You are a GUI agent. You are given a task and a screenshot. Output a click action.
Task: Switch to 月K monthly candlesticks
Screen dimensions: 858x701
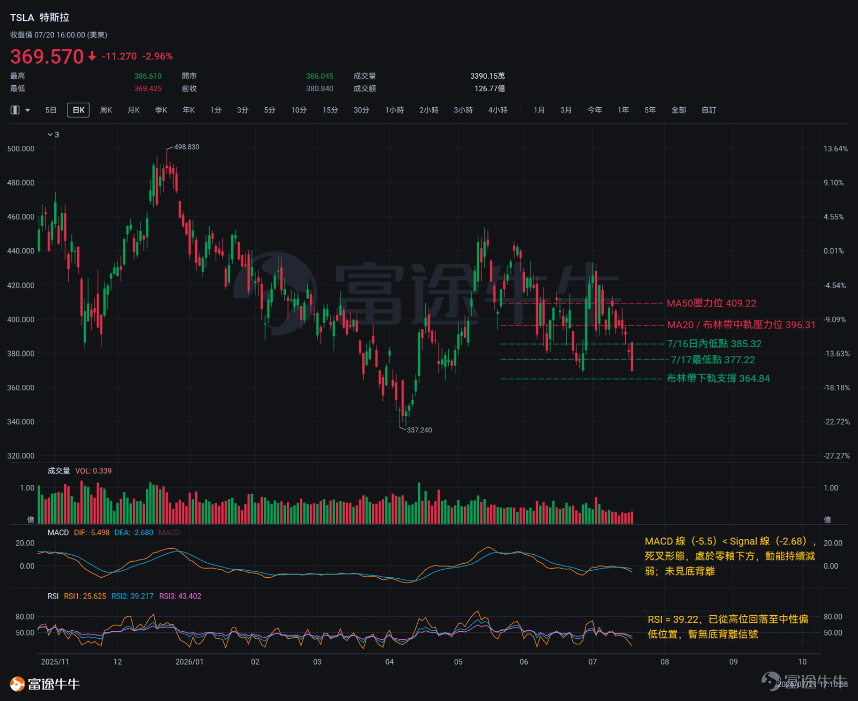(x=134, y=110)
